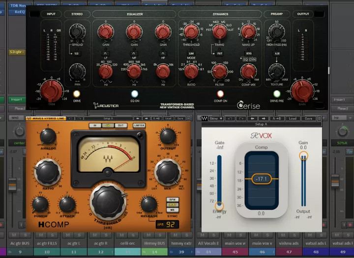The image size is (354, 258).
Task: Click the Cerise HF gain knob
Action: click(x=163, y=32)
